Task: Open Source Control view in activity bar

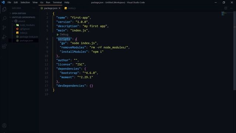Action: coord(4,28)
